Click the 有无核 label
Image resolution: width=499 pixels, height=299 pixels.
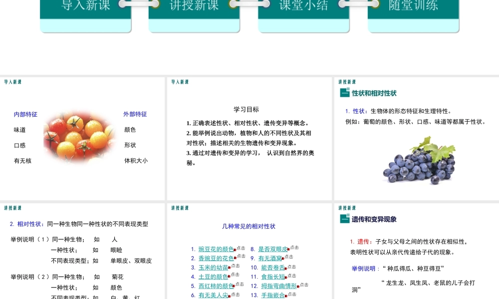[22, 161]
